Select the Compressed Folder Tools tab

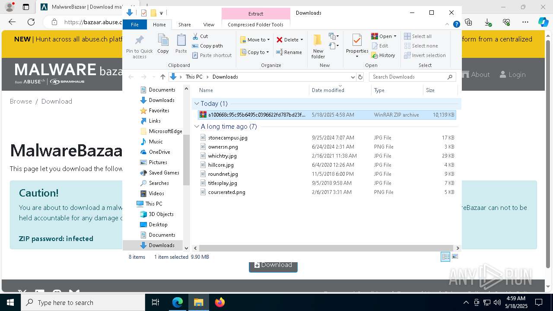point(256,25)
